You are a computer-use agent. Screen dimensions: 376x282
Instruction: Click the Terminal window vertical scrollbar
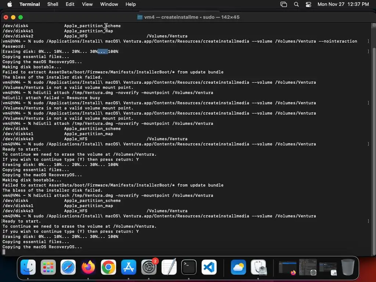tap(374, 151)
